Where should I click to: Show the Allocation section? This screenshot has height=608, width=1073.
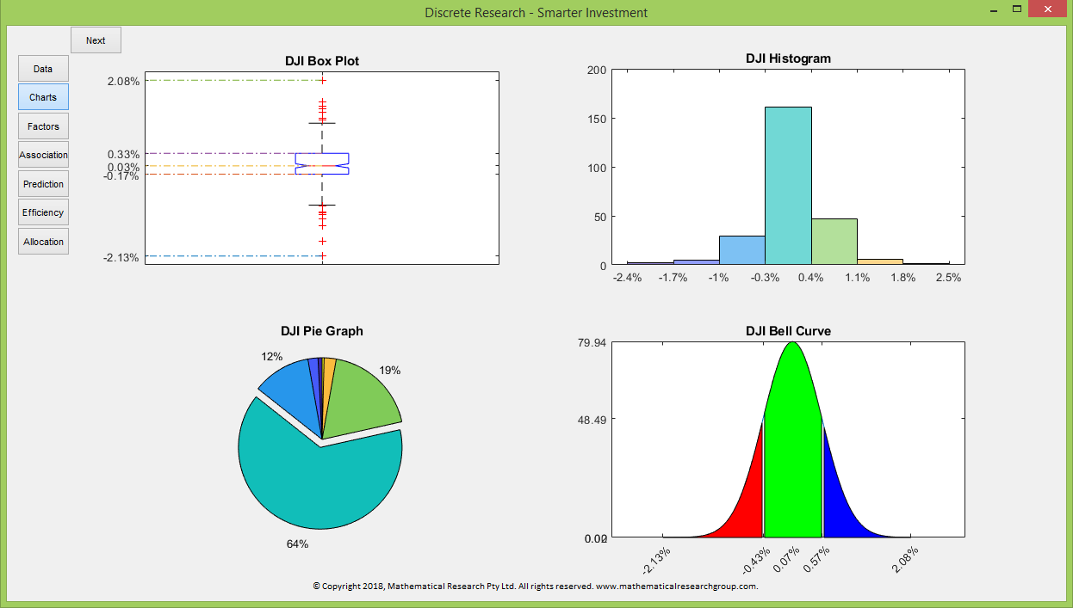pos(43,242)
